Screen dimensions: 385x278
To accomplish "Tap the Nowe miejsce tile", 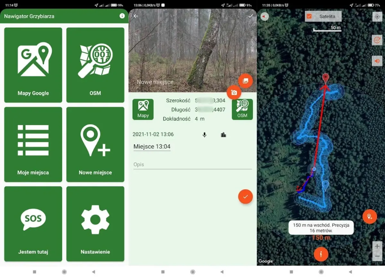I will 95,144.
